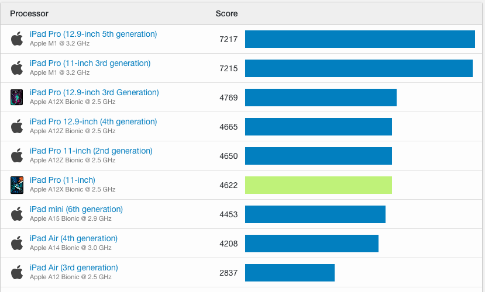
Task: Click 'Apple A15 Bionic @ 2.9 GHz' text
Action: (71, 218)
